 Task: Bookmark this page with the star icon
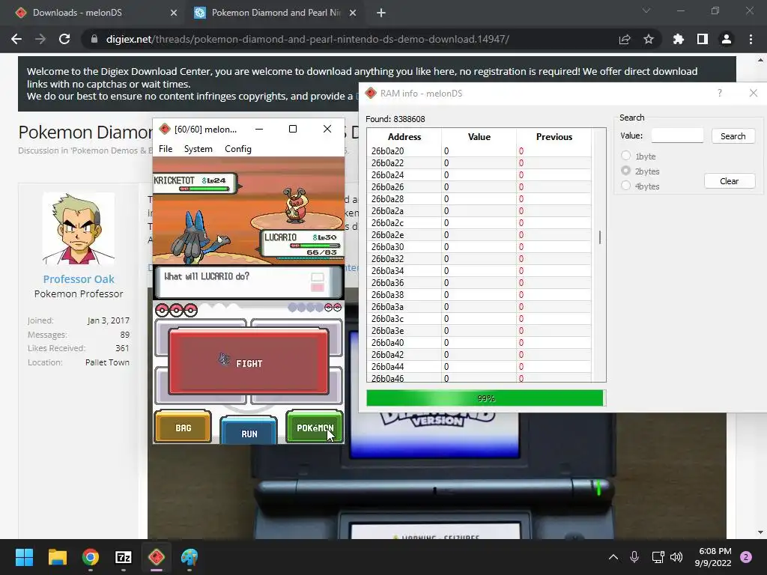(649, 39)
